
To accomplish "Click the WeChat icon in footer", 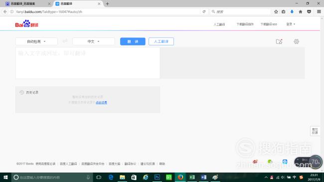I will pyautogui.click(x=270, y=162).
